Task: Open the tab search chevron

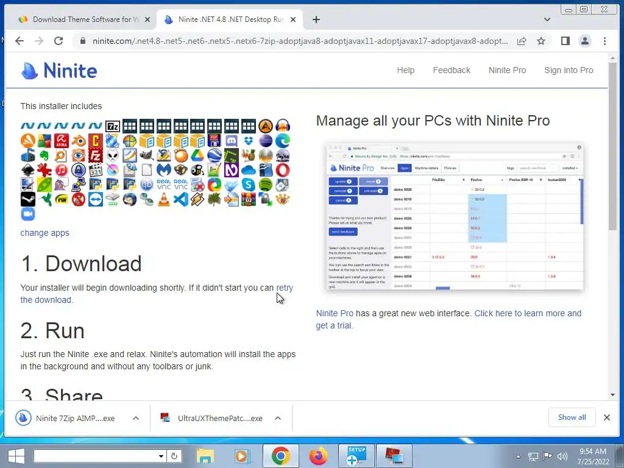Action: click(x=547, y=19)
